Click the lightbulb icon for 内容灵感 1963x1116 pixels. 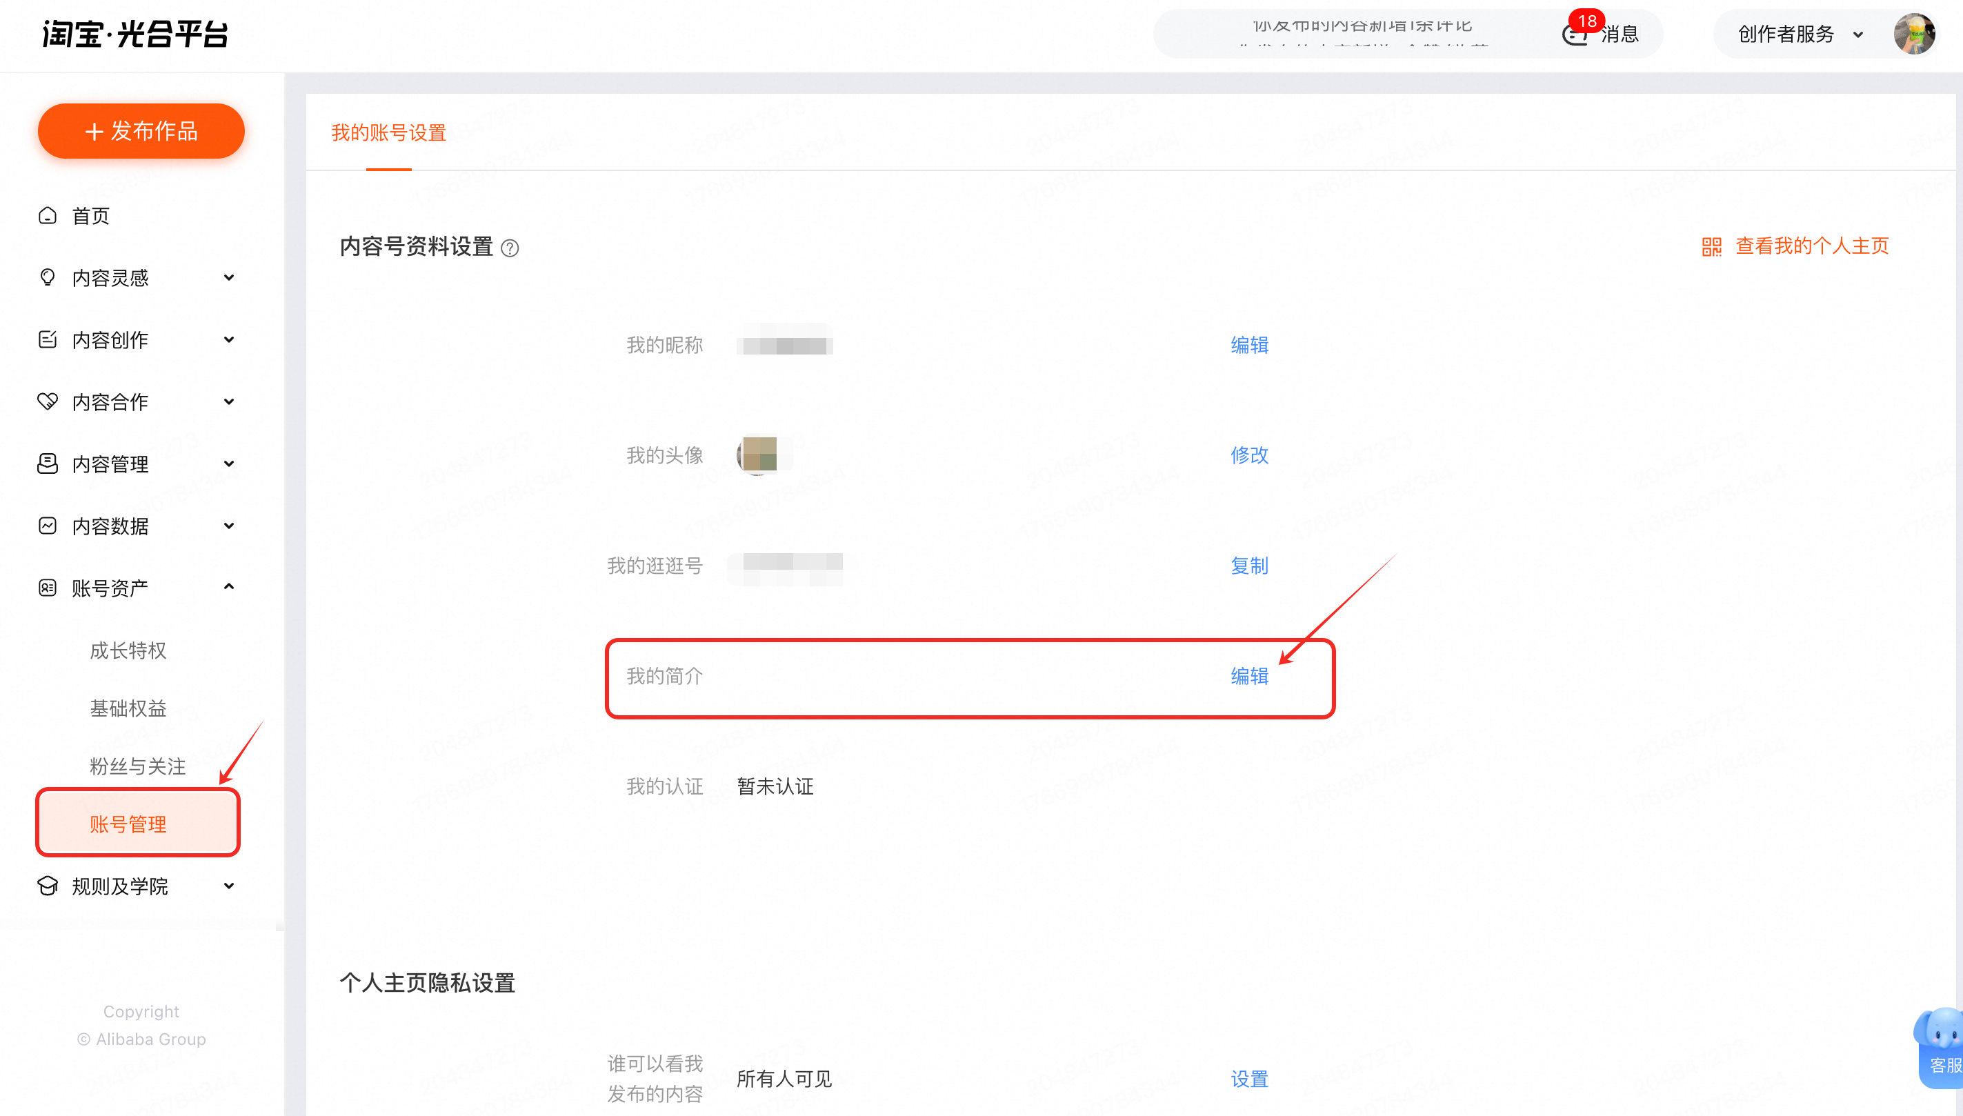[x=48, y=277]
